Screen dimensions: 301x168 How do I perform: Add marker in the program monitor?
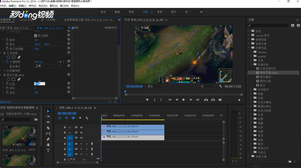pos(147,100)
